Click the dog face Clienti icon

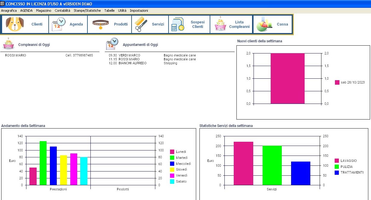click(x=15, y=24)
